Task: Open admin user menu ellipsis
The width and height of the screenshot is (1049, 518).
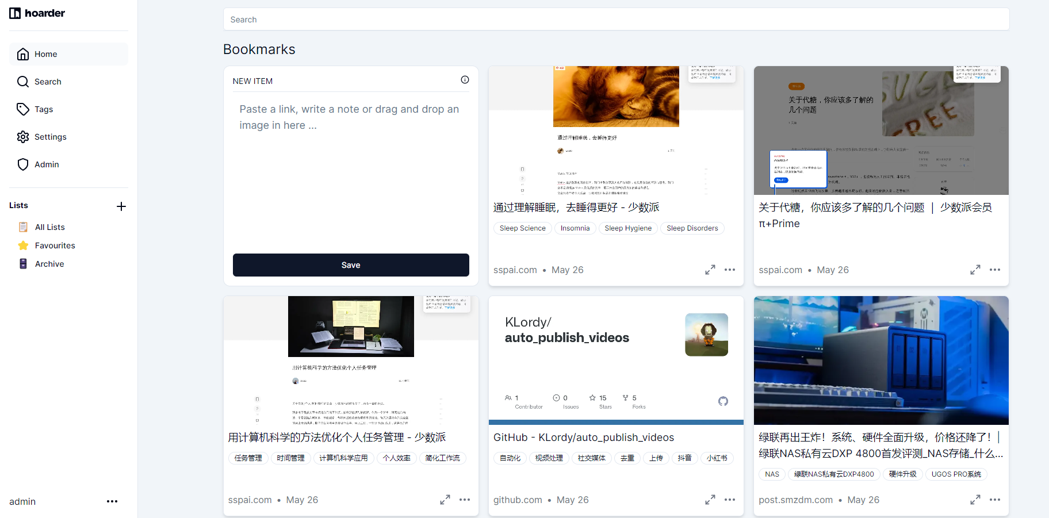Action: pyautogui.click(x=112, y=501)
